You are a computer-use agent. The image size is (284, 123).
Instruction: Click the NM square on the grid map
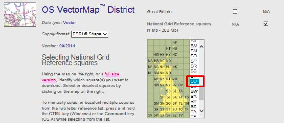(156, 73)
